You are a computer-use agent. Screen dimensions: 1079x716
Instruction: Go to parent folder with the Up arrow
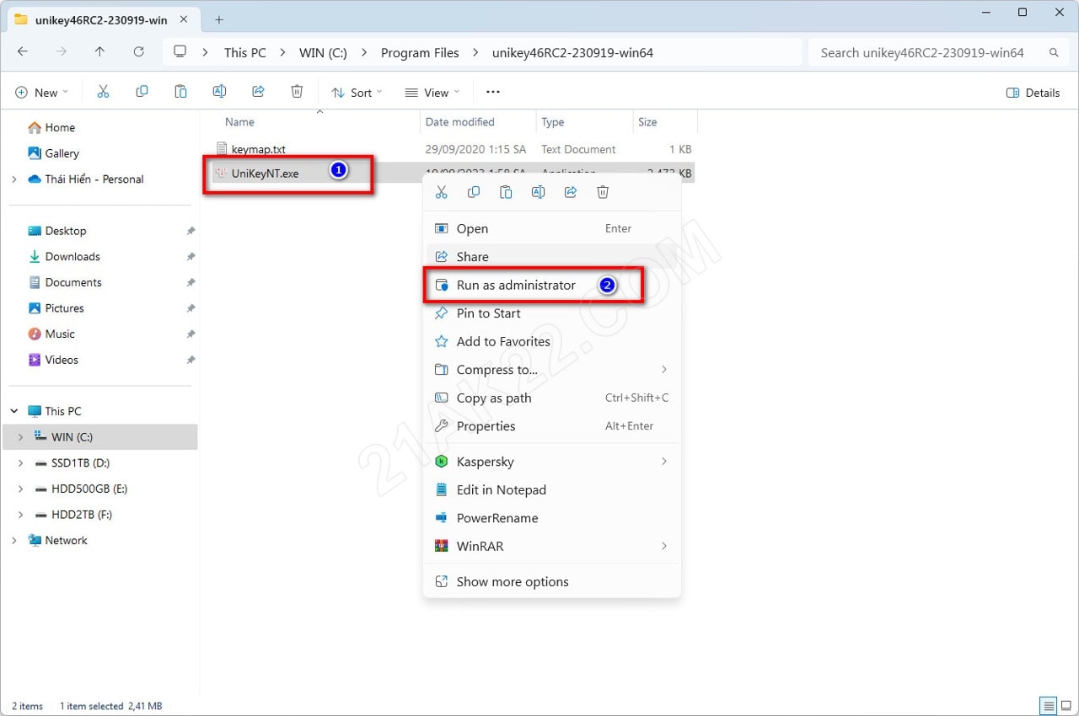[x=99, y=52]
